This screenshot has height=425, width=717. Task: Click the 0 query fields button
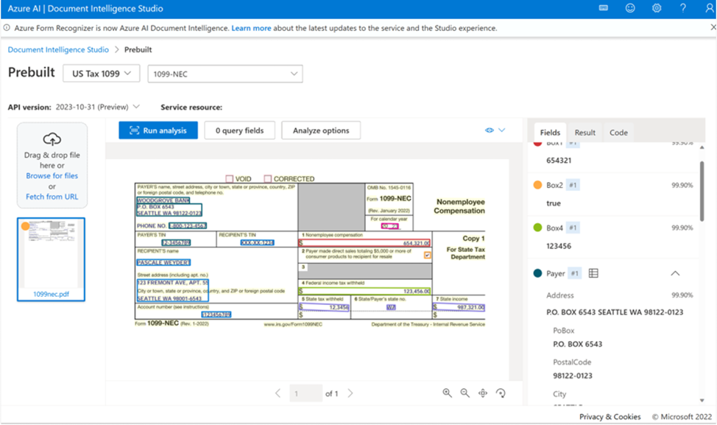(x=239, y=130)
